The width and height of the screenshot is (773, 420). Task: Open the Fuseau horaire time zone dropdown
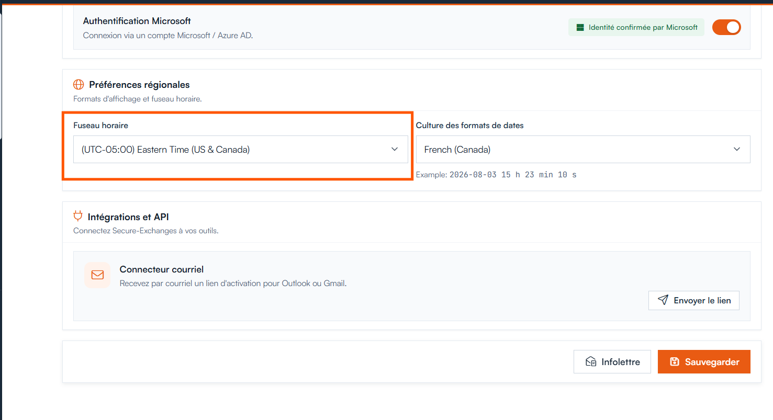coord(240,150)
